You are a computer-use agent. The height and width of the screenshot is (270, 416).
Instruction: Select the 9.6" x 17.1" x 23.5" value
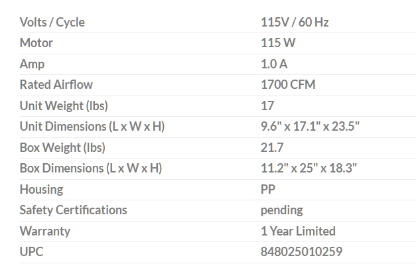311,127
